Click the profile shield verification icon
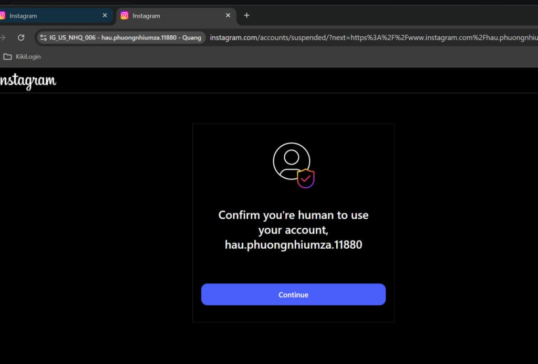538x364 pixels. pyautogui.click(x=294, y=165)
